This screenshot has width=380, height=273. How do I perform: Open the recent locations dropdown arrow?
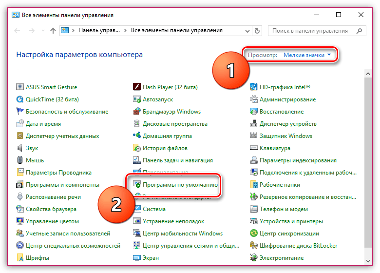click(x=43, y=31)
